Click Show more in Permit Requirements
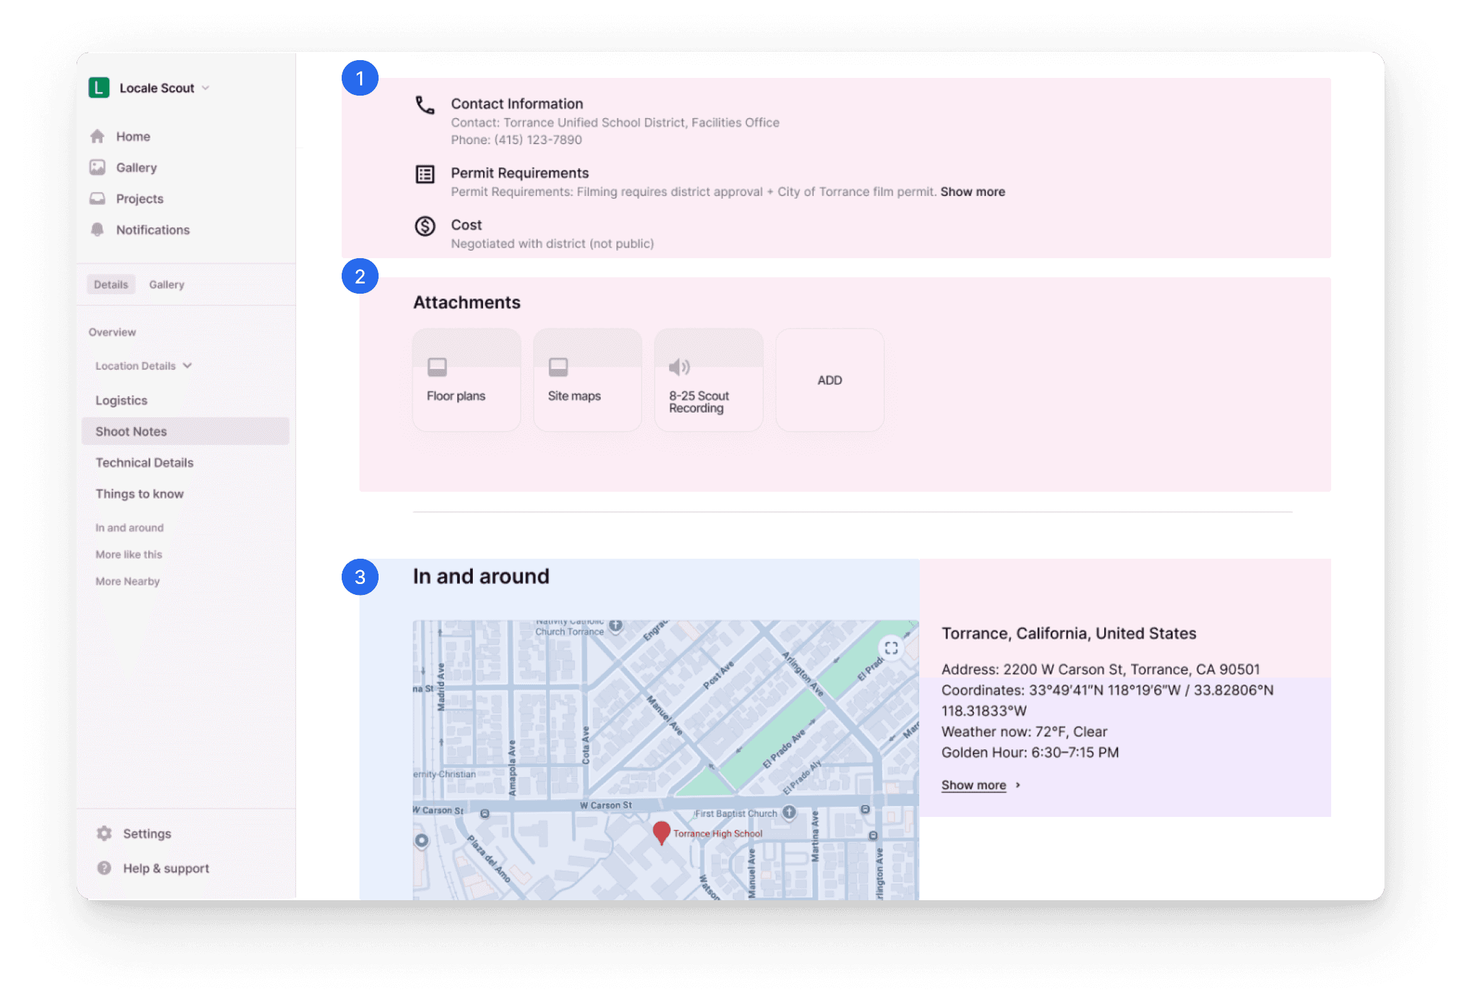 (972, 192)
